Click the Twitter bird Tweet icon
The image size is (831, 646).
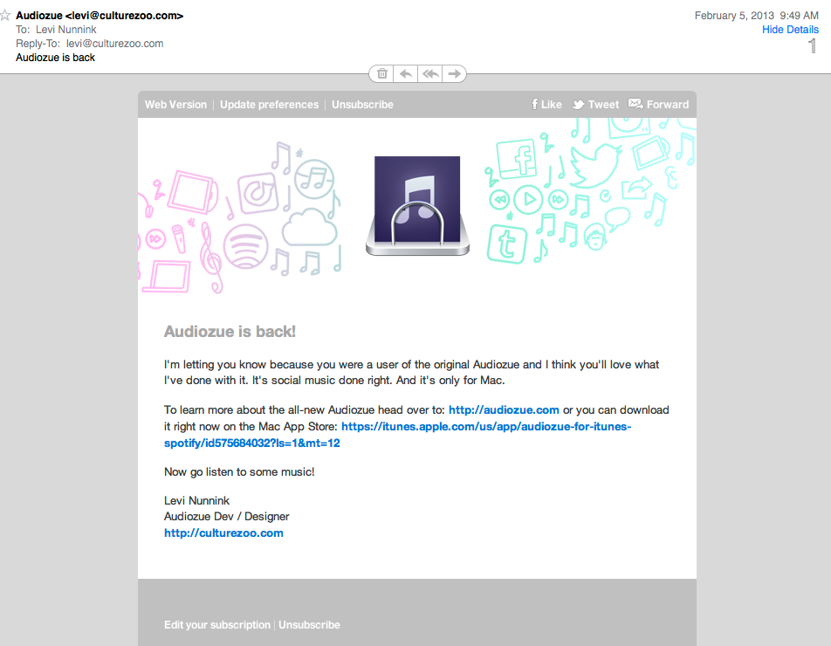(x=578, y=105)
